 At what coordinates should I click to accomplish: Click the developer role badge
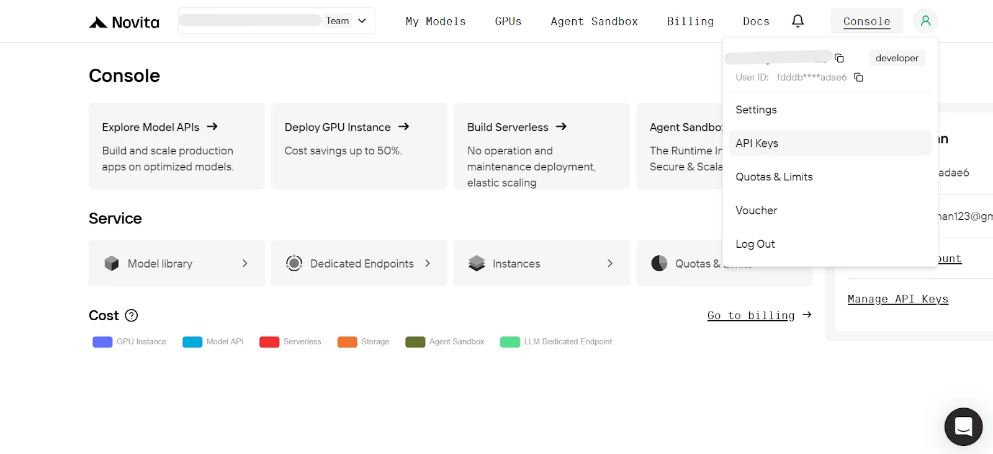(897, 58)
